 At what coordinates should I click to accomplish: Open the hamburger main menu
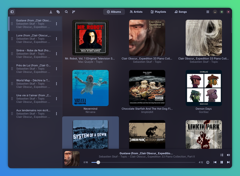pos(208,12)
